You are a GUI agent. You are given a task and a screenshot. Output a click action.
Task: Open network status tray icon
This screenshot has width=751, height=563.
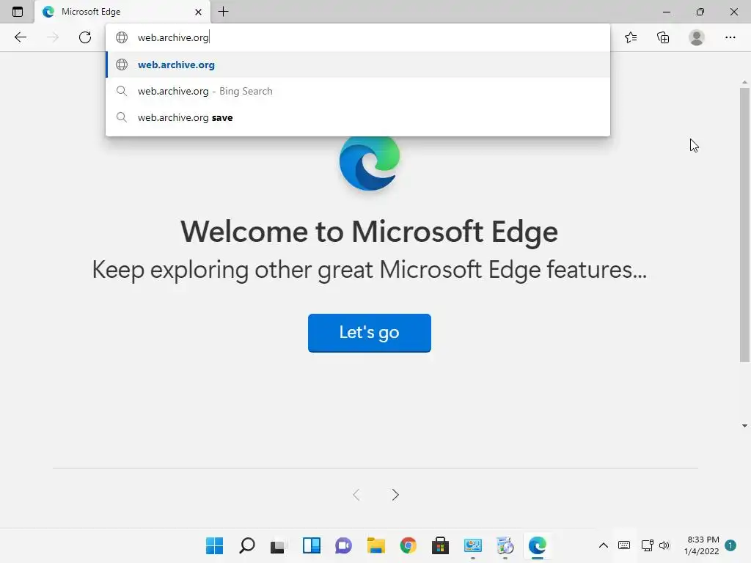pyautogui.click(x=647, y=545)
